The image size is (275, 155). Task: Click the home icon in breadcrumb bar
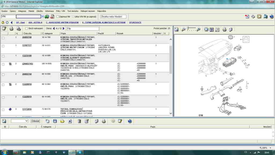[3, 23]
